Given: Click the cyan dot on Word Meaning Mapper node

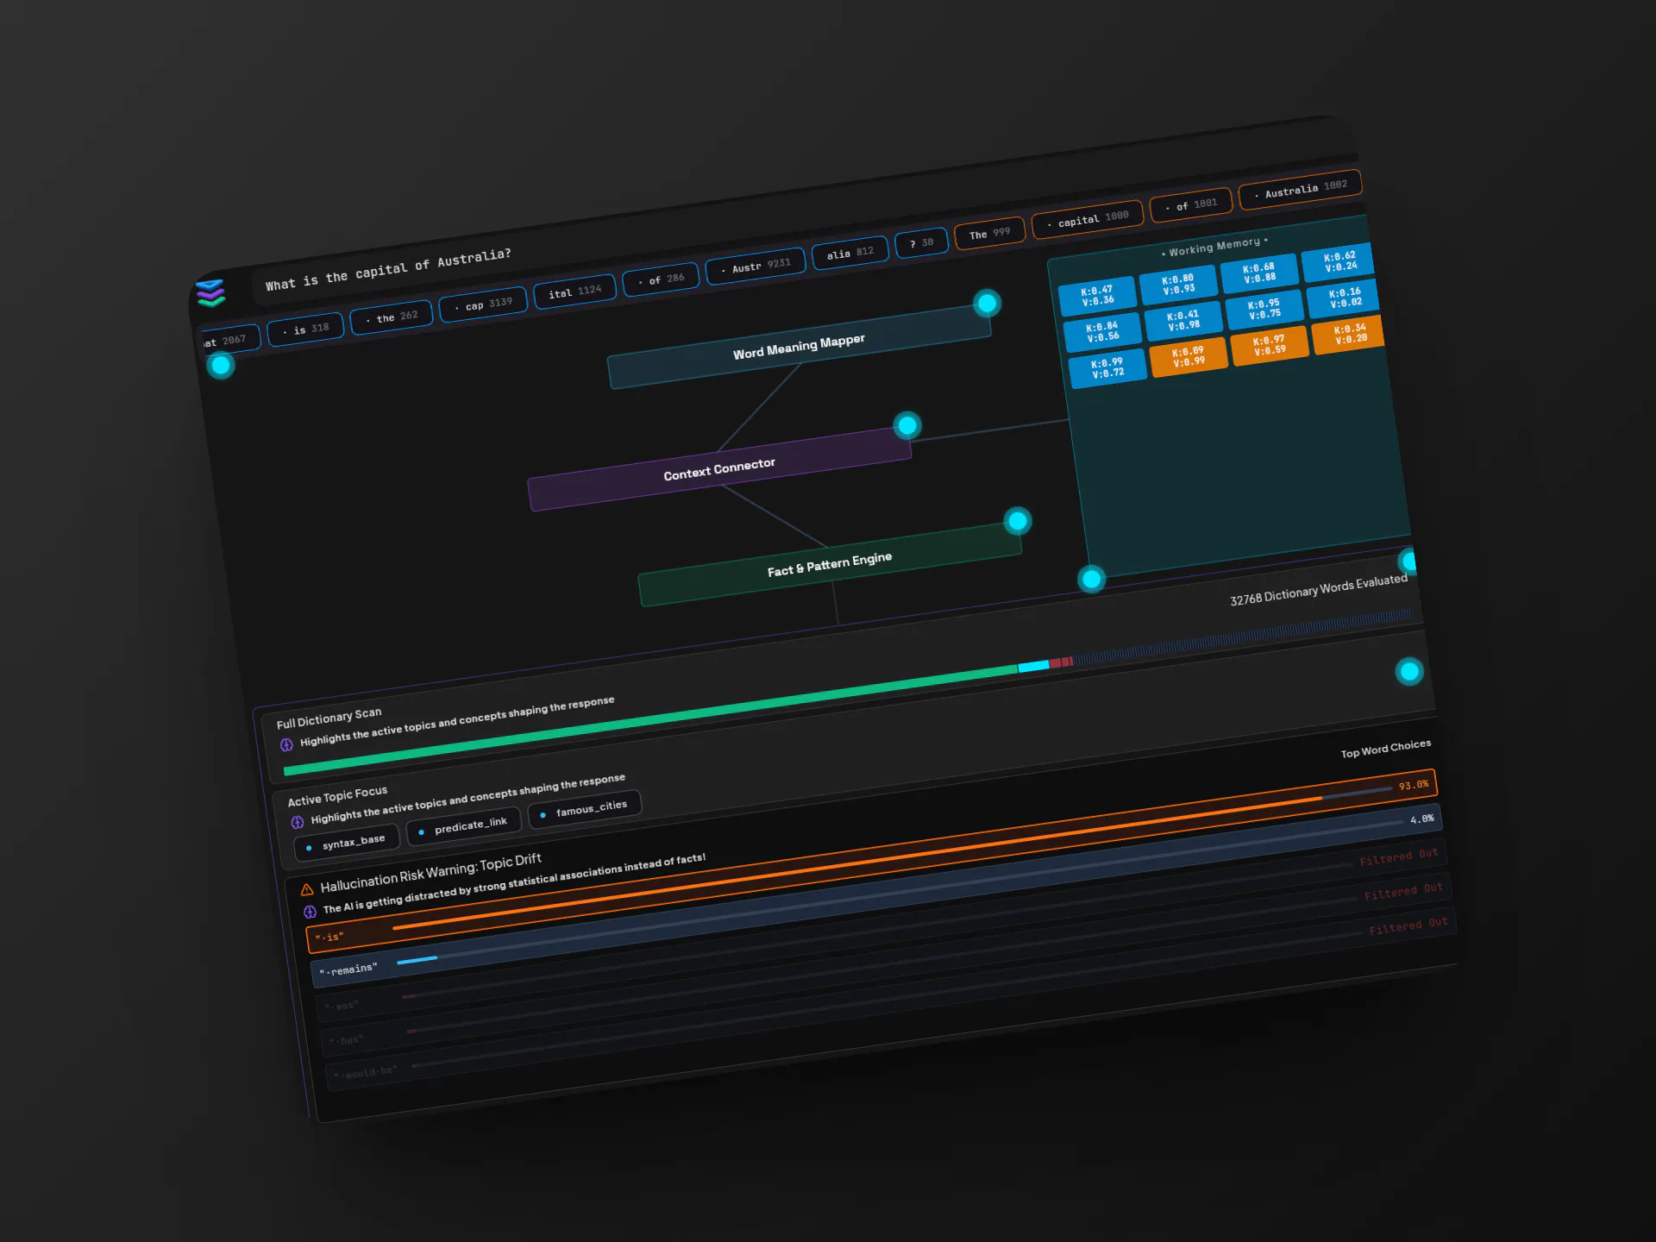Looking at the screenshot, I should (987, 303).
